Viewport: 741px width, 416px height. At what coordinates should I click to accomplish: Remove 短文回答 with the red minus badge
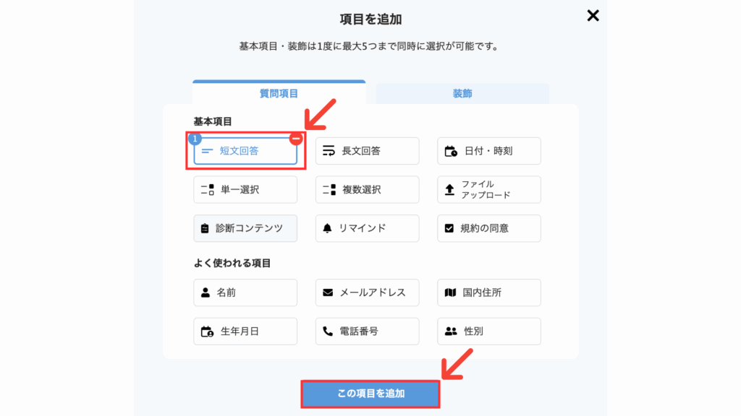(x=296, y=139)
